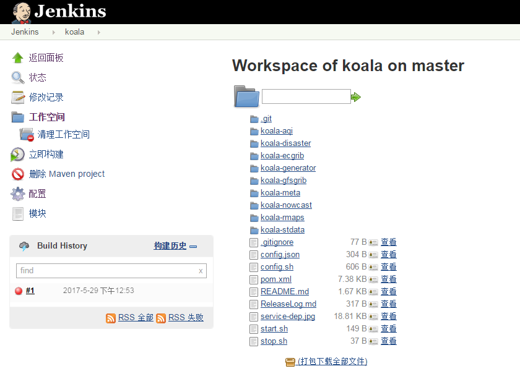Click the Jenkins butler logo icon
Image resolution: width=520 pixels, height=379 pixels.
22,12
